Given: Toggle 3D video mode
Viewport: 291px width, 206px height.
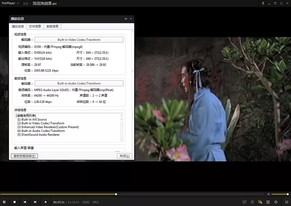Looking at the screenshot, I should (x=252, y=202).
